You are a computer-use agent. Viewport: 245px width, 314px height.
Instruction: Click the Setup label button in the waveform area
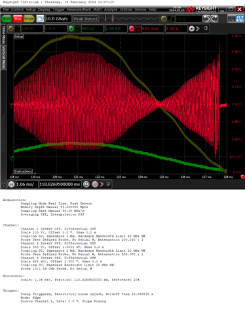click(x=19, y=37)
